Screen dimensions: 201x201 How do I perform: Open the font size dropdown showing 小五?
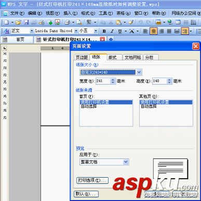[96, 31]
